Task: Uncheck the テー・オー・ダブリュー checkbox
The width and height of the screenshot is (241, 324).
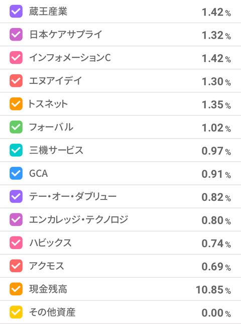Action: [16, 196]
